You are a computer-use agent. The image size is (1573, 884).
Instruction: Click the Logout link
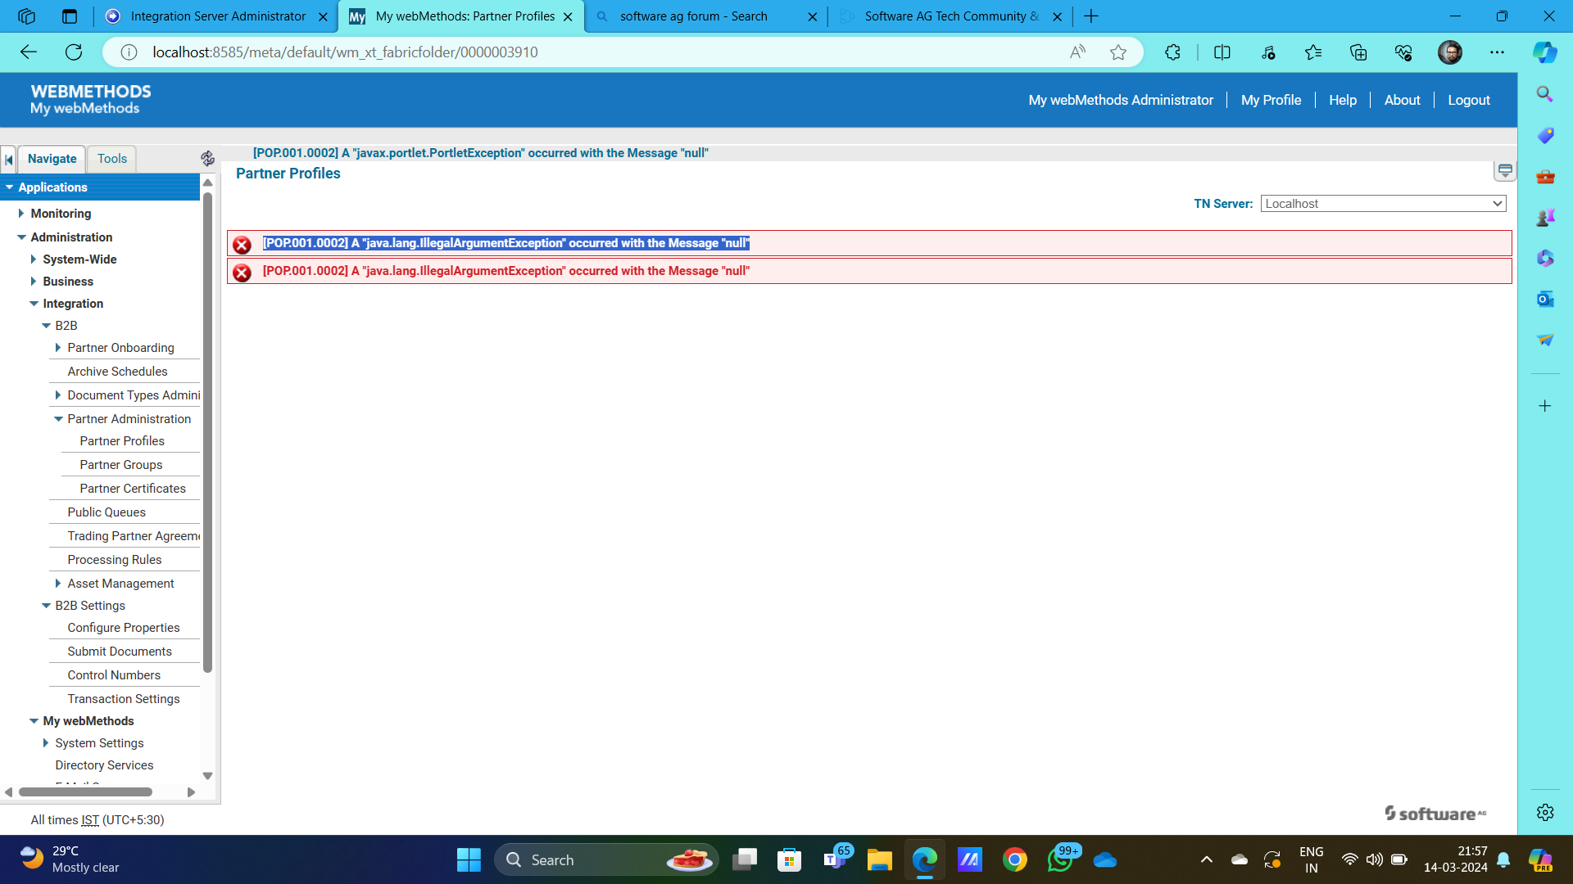pos(1468,100)
